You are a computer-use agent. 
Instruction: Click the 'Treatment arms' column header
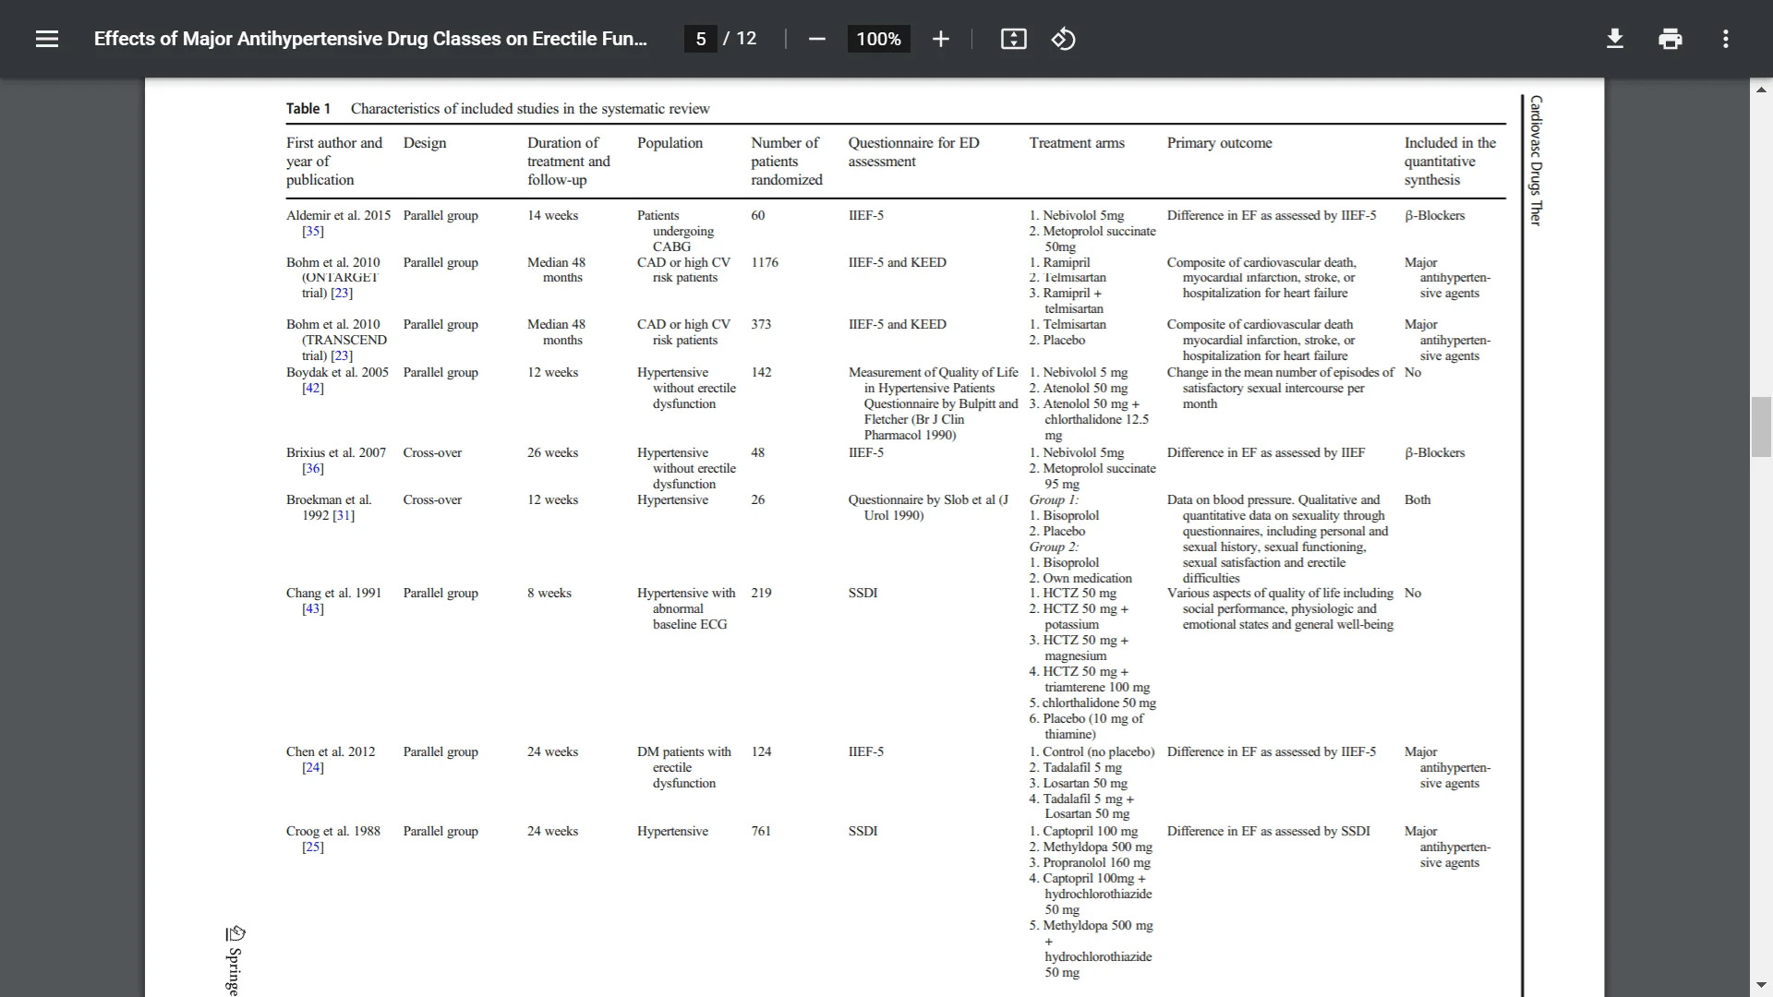coord(1077,143)
